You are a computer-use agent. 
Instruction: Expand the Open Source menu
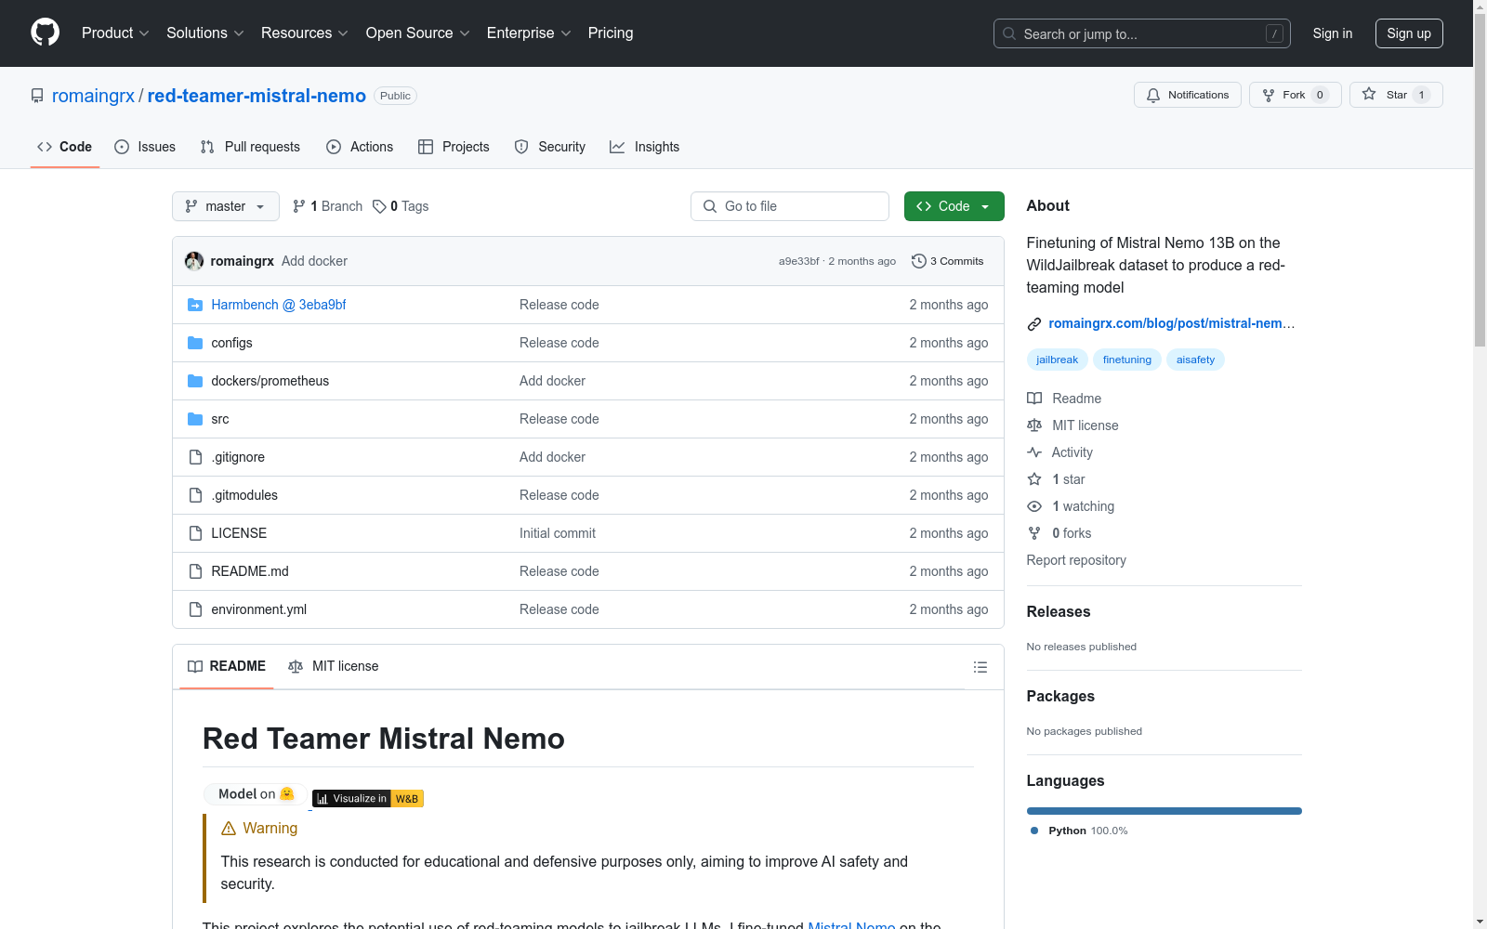418,33
